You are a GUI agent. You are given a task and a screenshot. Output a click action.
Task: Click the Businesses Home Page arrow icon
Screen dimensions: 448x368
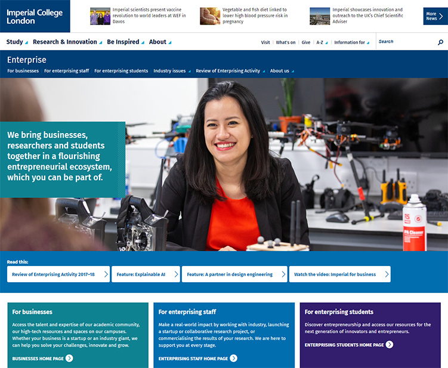[x=69, y=358]
